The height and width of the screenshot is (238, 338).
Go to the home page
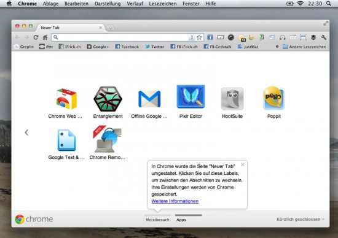(x=45, y=37)
